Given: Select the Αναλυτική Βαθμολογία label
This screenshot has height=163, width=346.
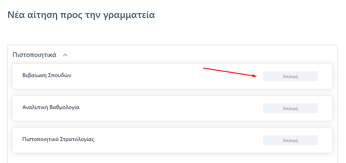Looking at the screenshot, I should [x=51, y=107].
